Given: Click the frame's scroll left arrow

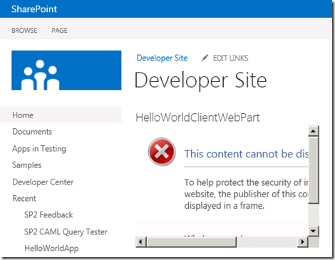Looking at the screenshot, I should tap(140, 242).
